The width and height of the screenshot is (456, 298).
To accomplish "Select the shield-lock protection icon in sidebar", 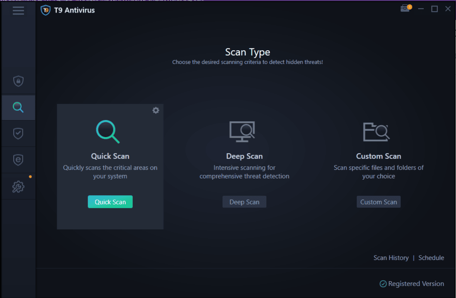I will pyautogui.click(x=18, y=81).
